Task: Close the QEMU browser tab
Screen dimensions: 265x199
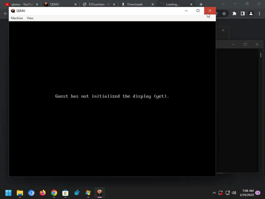Action: pos(76,4)
